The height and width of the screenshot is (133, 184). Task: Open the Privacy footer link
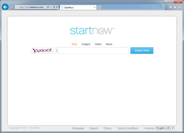click(x=108, y=128)
